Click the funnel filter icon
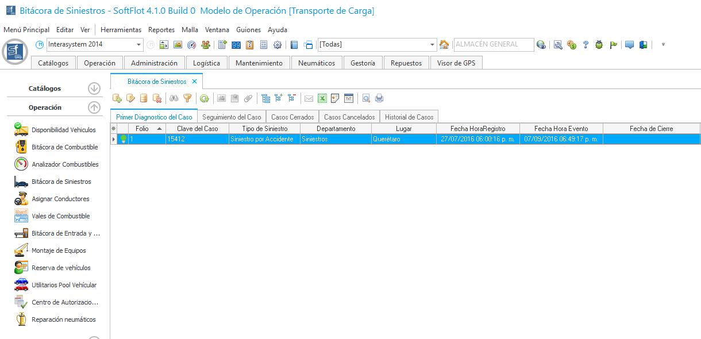The width and height of the screenshot is (701, 339). pos(187,98)
